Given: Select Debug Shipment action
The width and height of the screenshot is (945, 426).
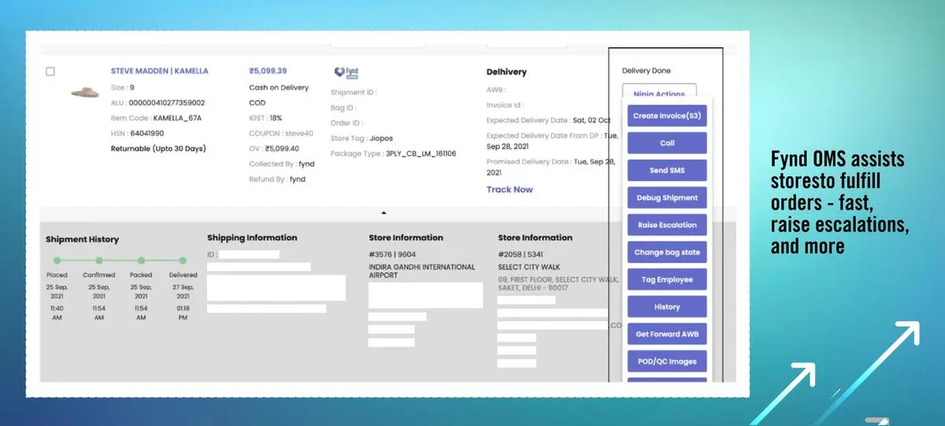Looking at the screenshot, I should pyautogui.click(x=667, y=198).
